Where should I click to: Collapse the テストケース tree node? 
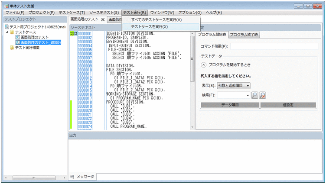click(x=7, y=32)
